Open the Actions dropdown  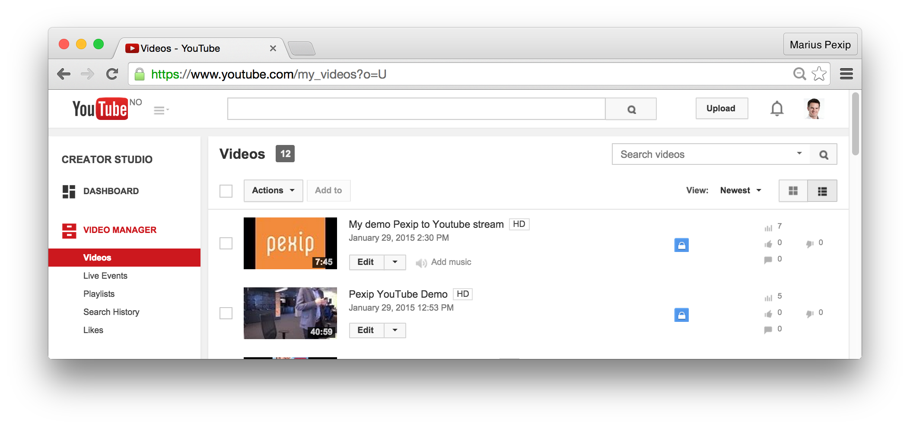(273, 191)
